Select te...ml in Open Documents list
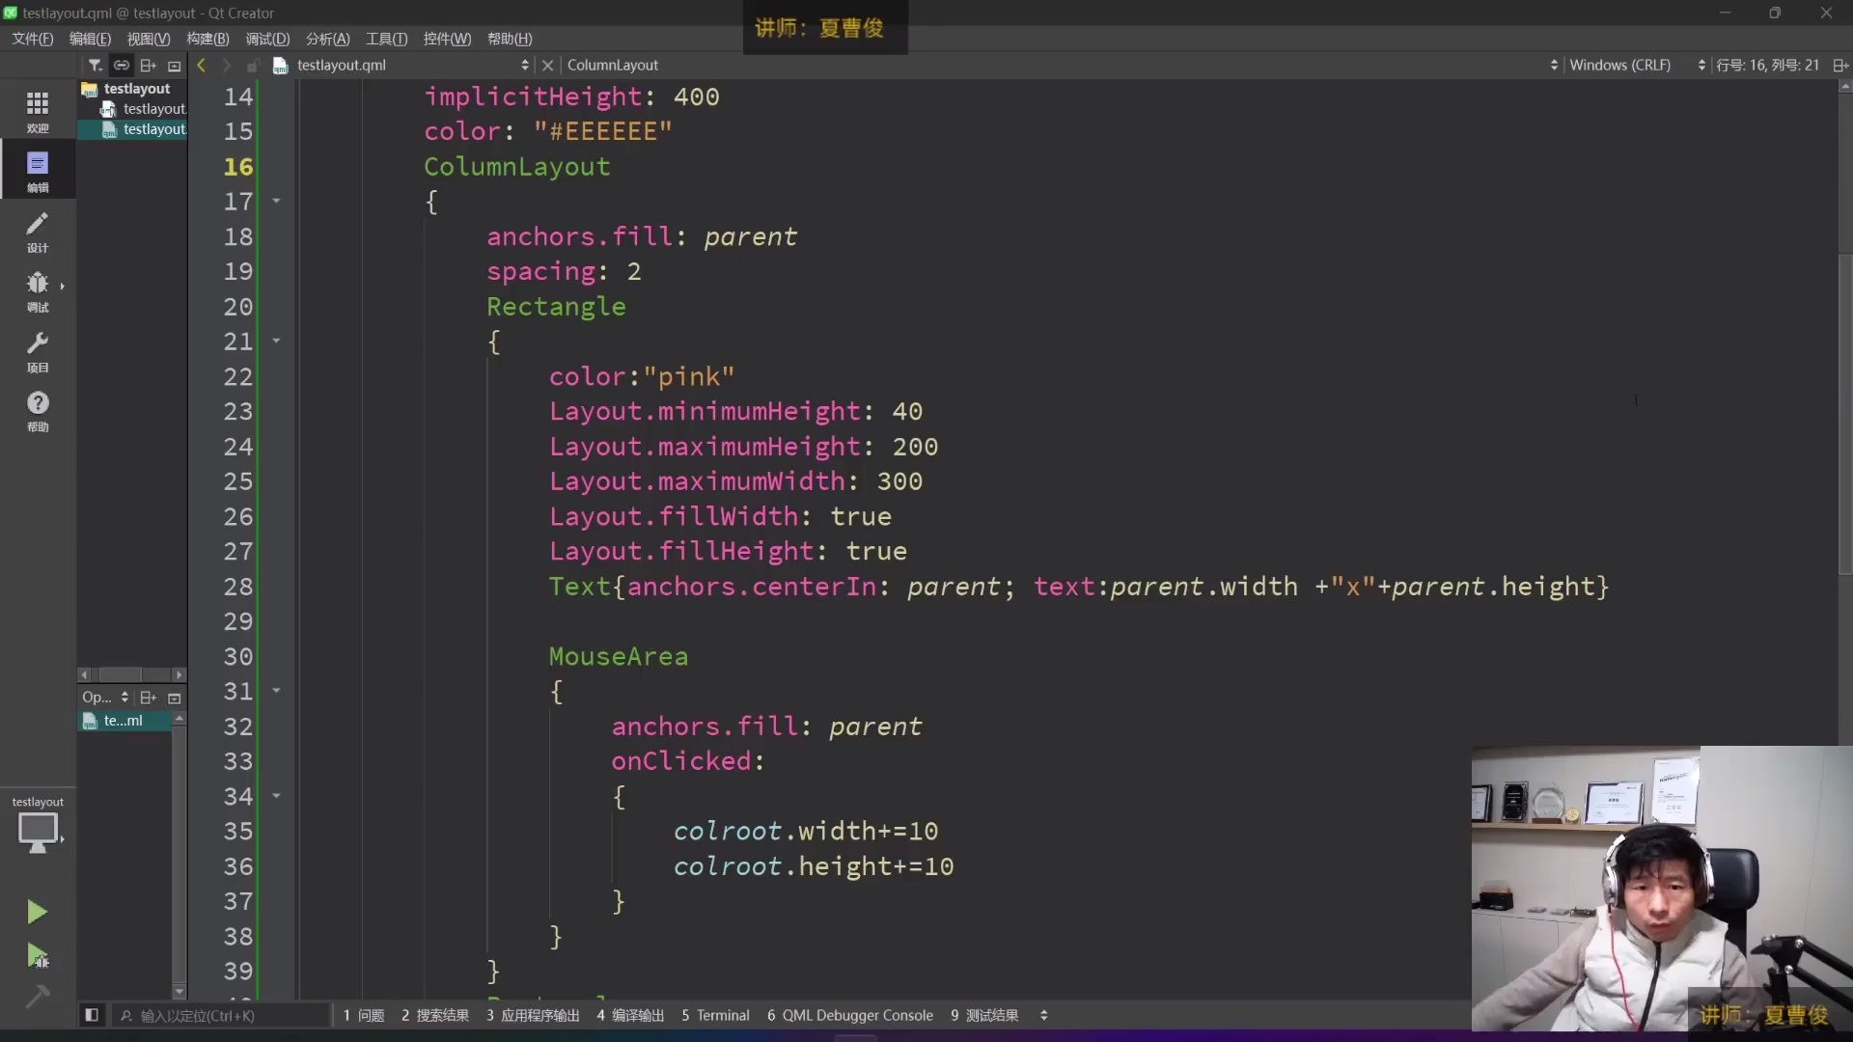Image resolution: width=1853 pixels, height=1042 pixels. (x=125, y=721)
